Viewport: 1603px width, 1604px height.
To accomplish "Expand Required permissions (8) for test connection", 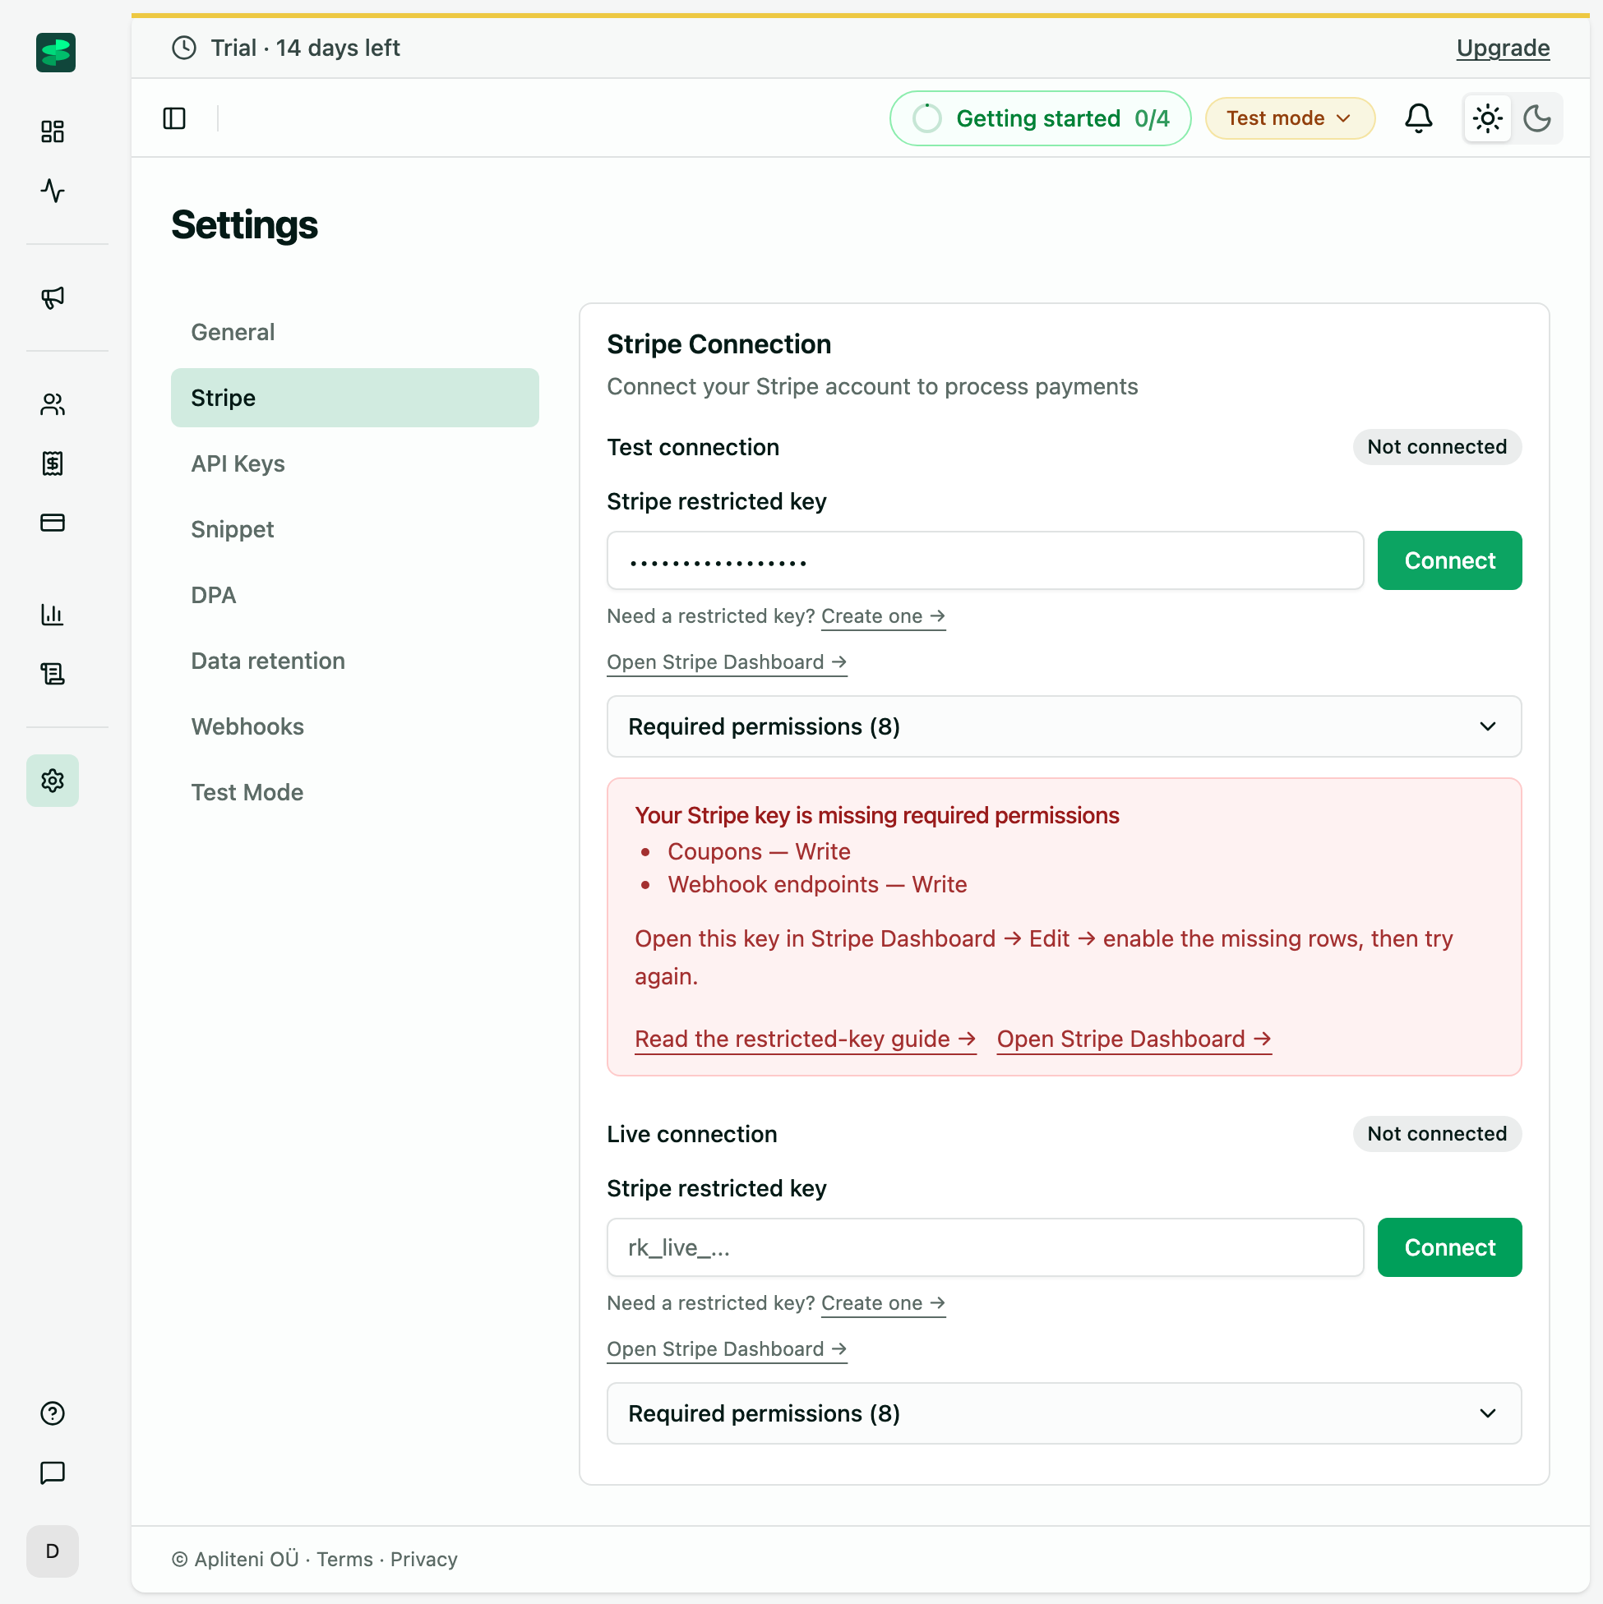I will (1064, 726).
